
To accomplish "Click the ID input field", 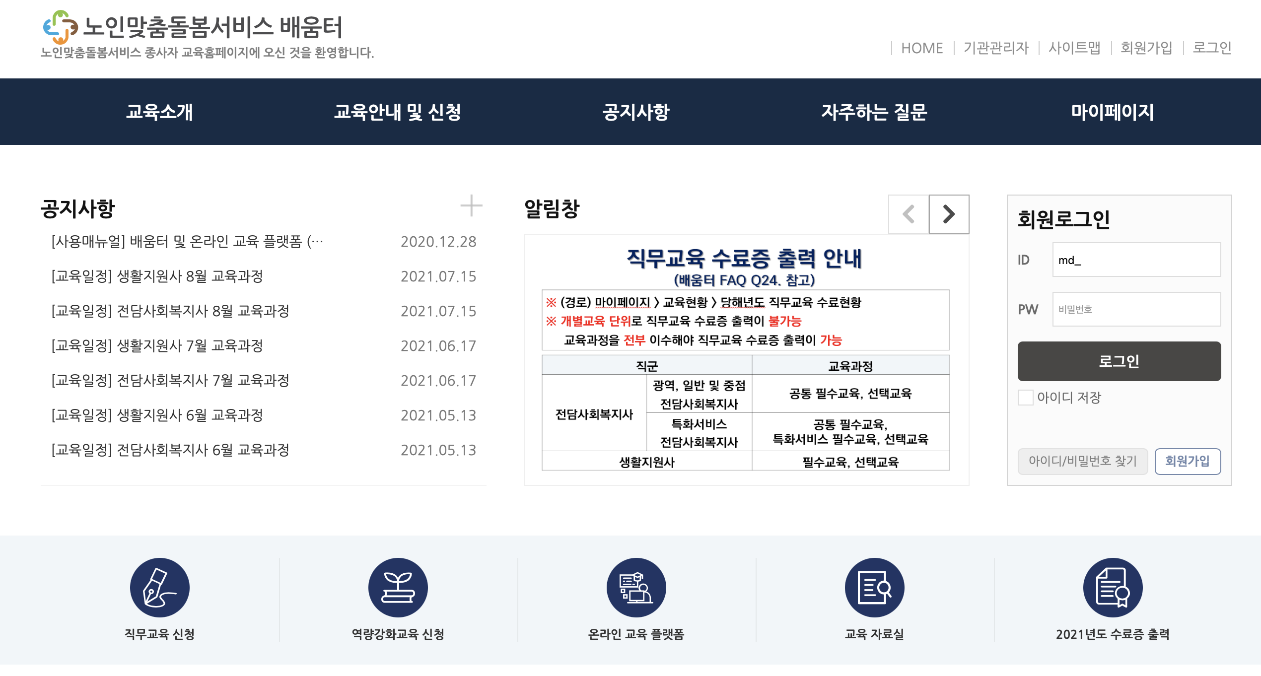I will pyautogui.click(x=1136, y=260).
